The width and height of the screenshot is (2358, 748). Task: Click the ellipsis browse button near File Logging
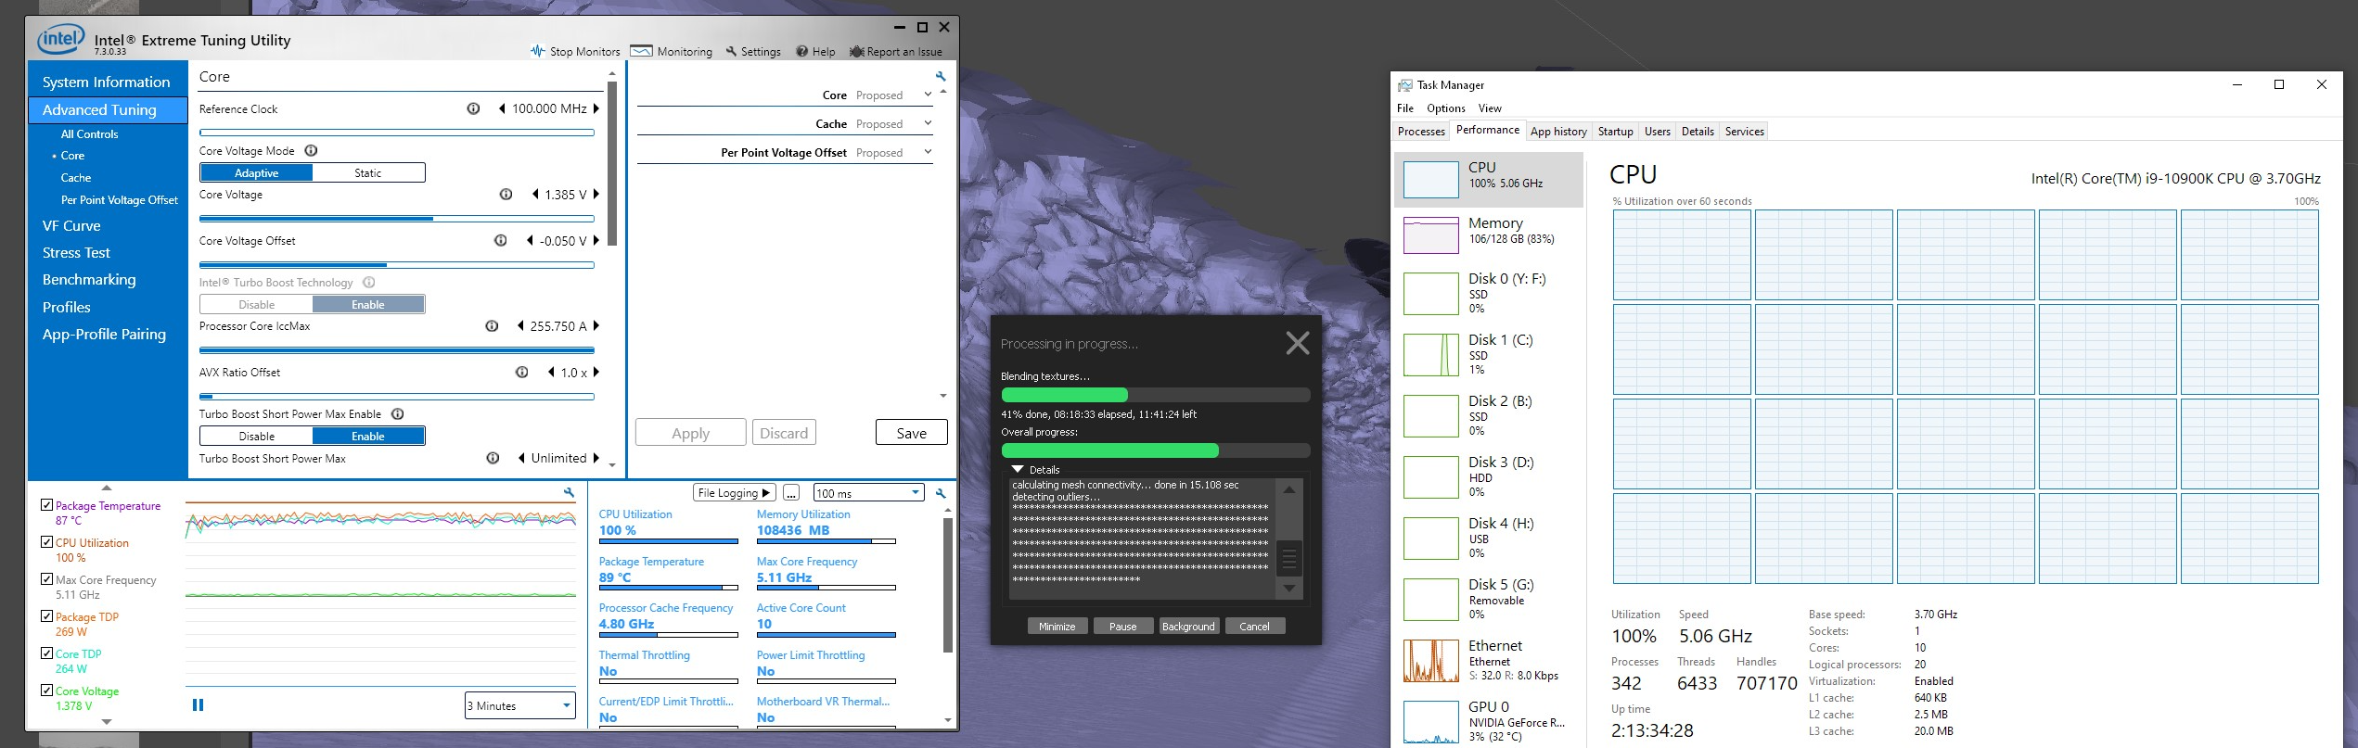[791, 493]
